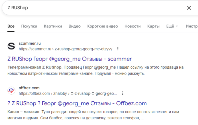This screenshot has width=198, height=125.
Task: Open three-dot options for the offbez.com result
Action: click(x=123, y=93)
